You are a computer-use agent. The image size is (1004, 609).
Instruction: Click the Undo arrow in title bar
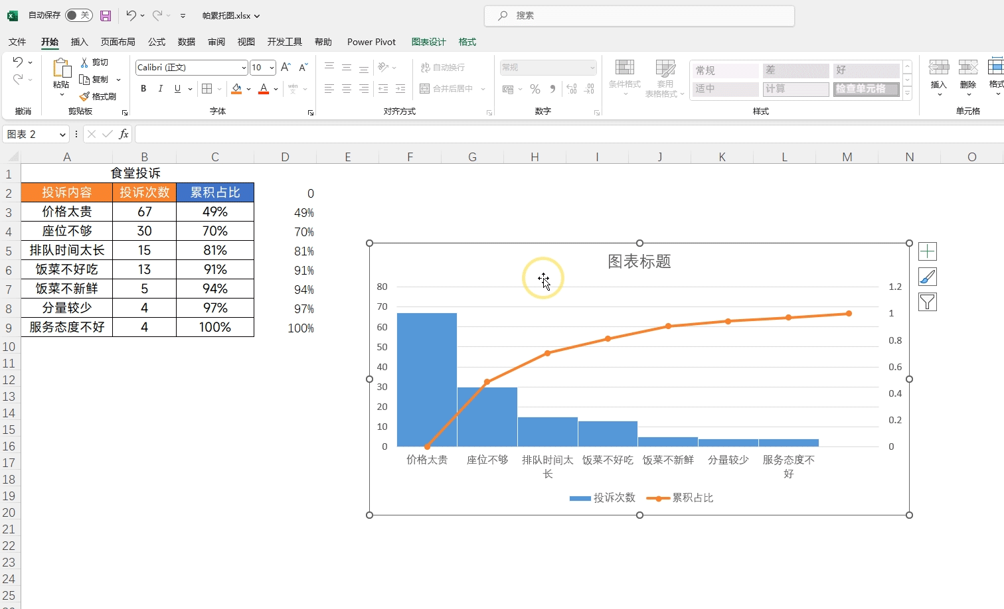[131, 15]
